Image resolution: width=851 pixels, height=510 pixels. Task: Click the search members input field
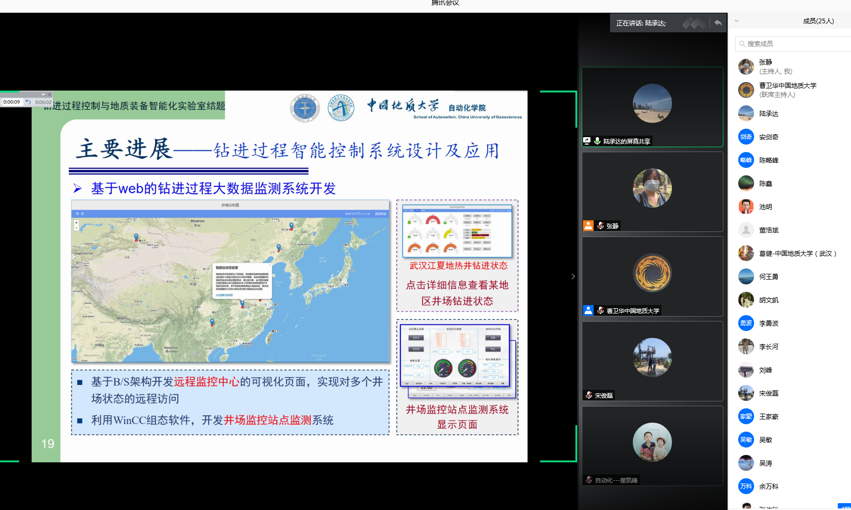[794, 43]
